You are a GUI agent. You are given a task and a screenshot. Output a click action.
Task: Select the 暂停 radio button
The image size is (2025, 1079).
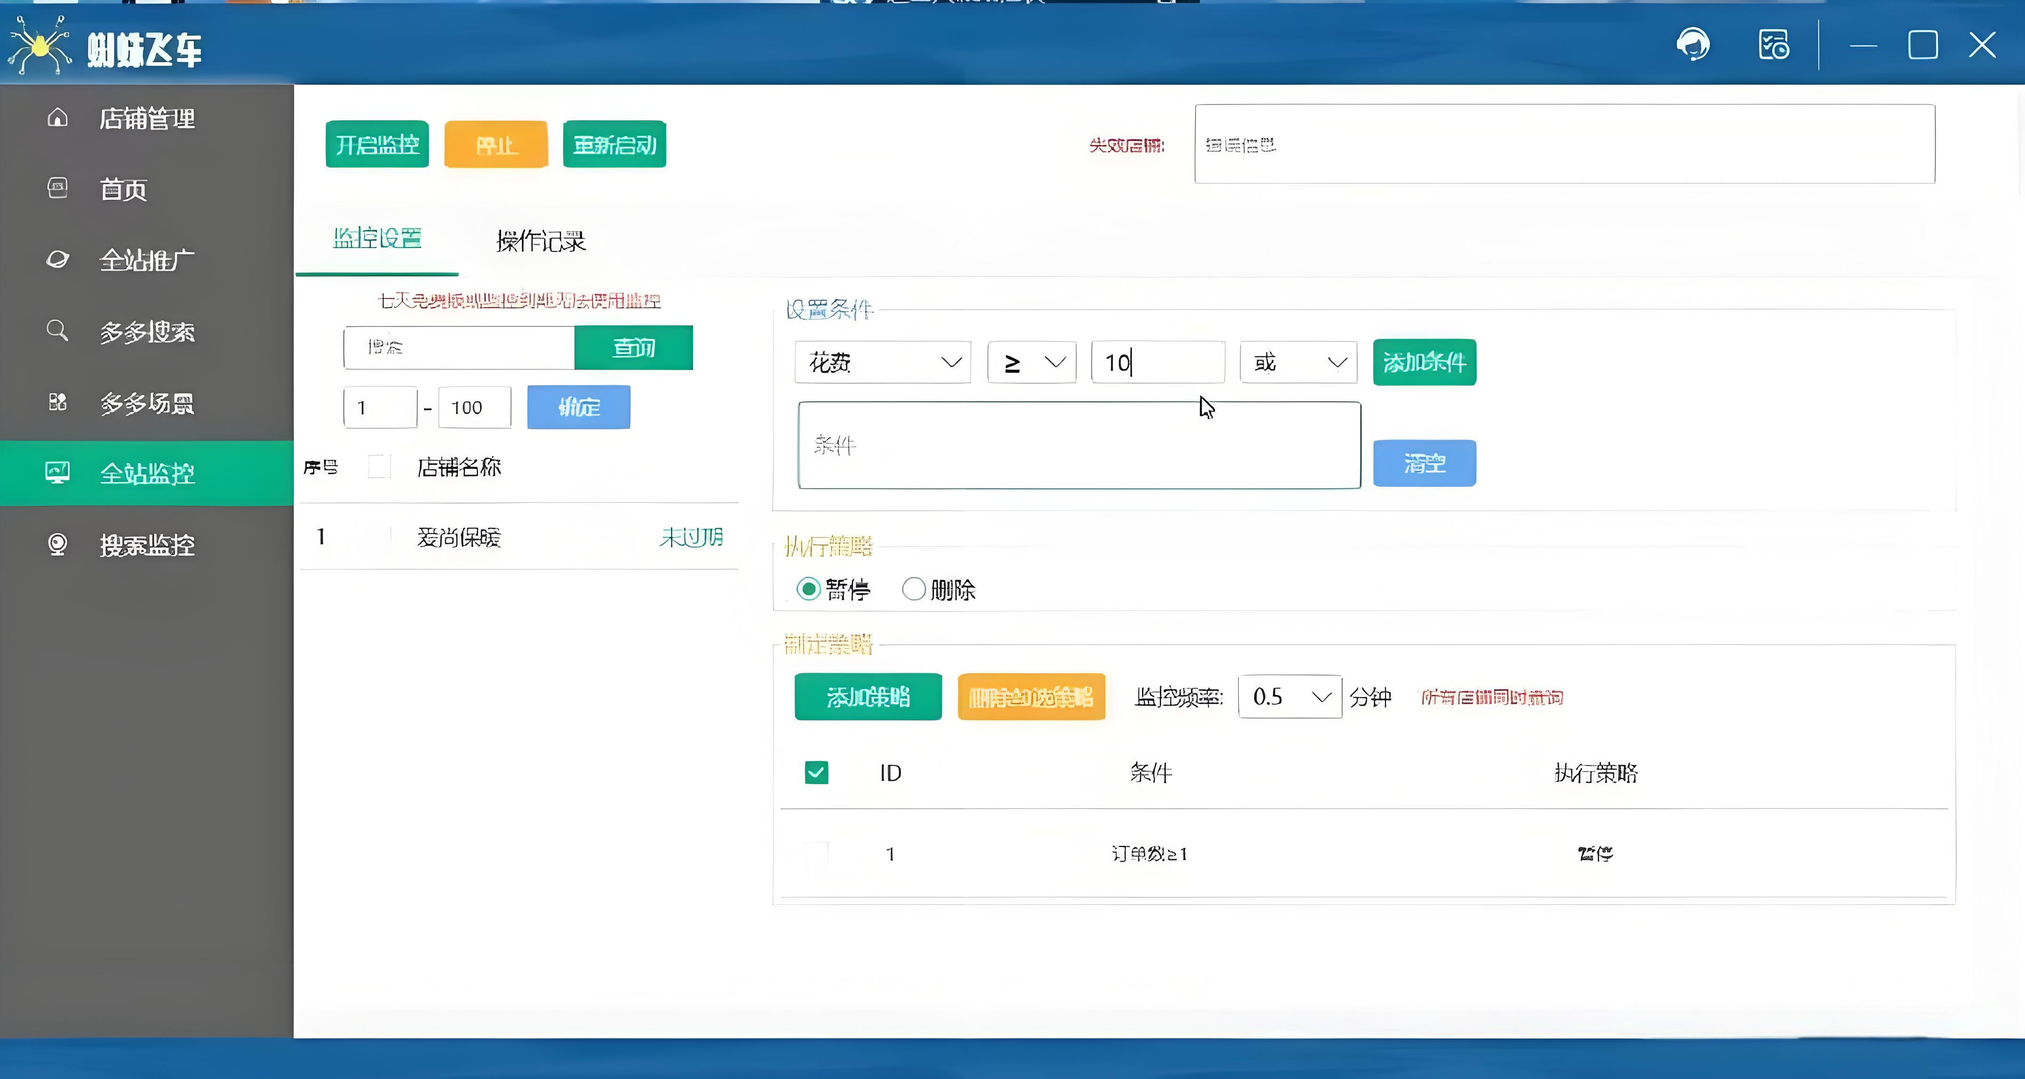(808, 588)
